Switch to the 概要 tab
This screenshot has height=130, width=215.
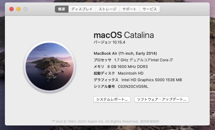tap(62, 9)
